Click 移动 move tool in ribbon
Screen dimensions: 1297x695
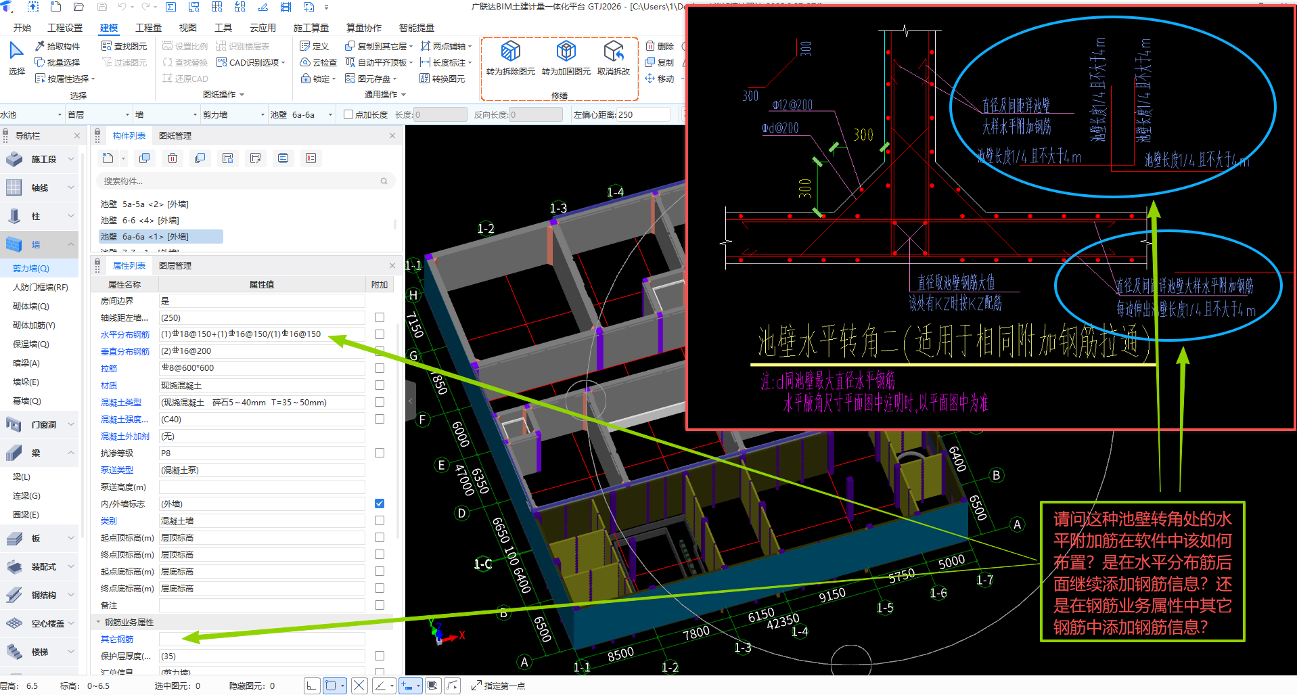tap(660, 79)
